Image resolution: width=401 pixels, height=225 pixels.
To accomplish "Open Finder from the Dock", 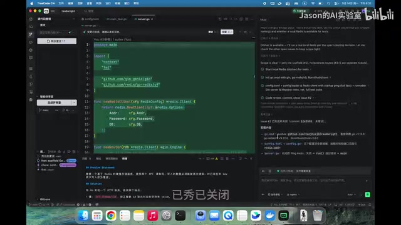I will [x=83, y=216].
